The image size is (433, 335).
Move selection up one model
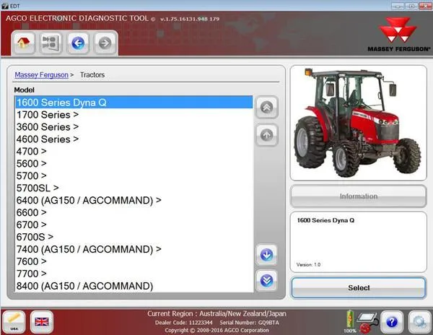coord(266,135)
